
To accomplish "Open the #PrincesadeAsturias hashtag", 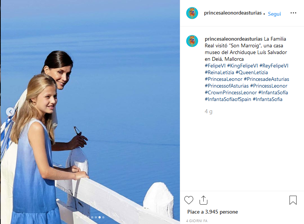I will 266,79.
